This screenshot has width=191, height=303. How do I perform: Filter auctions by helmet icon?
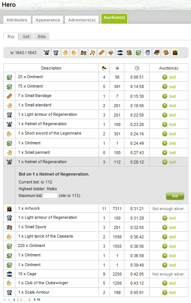click(x=46, y=53)
